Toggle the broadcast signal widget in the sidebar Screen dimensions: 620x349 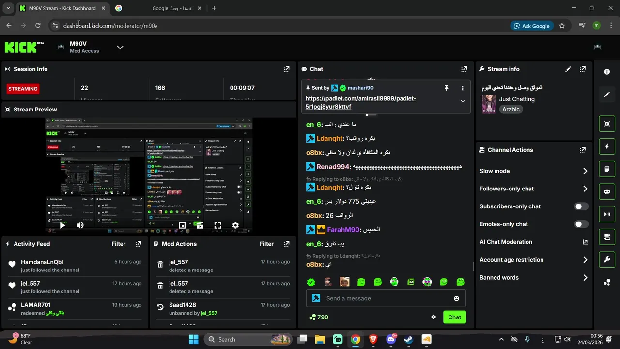coord(607,214)
